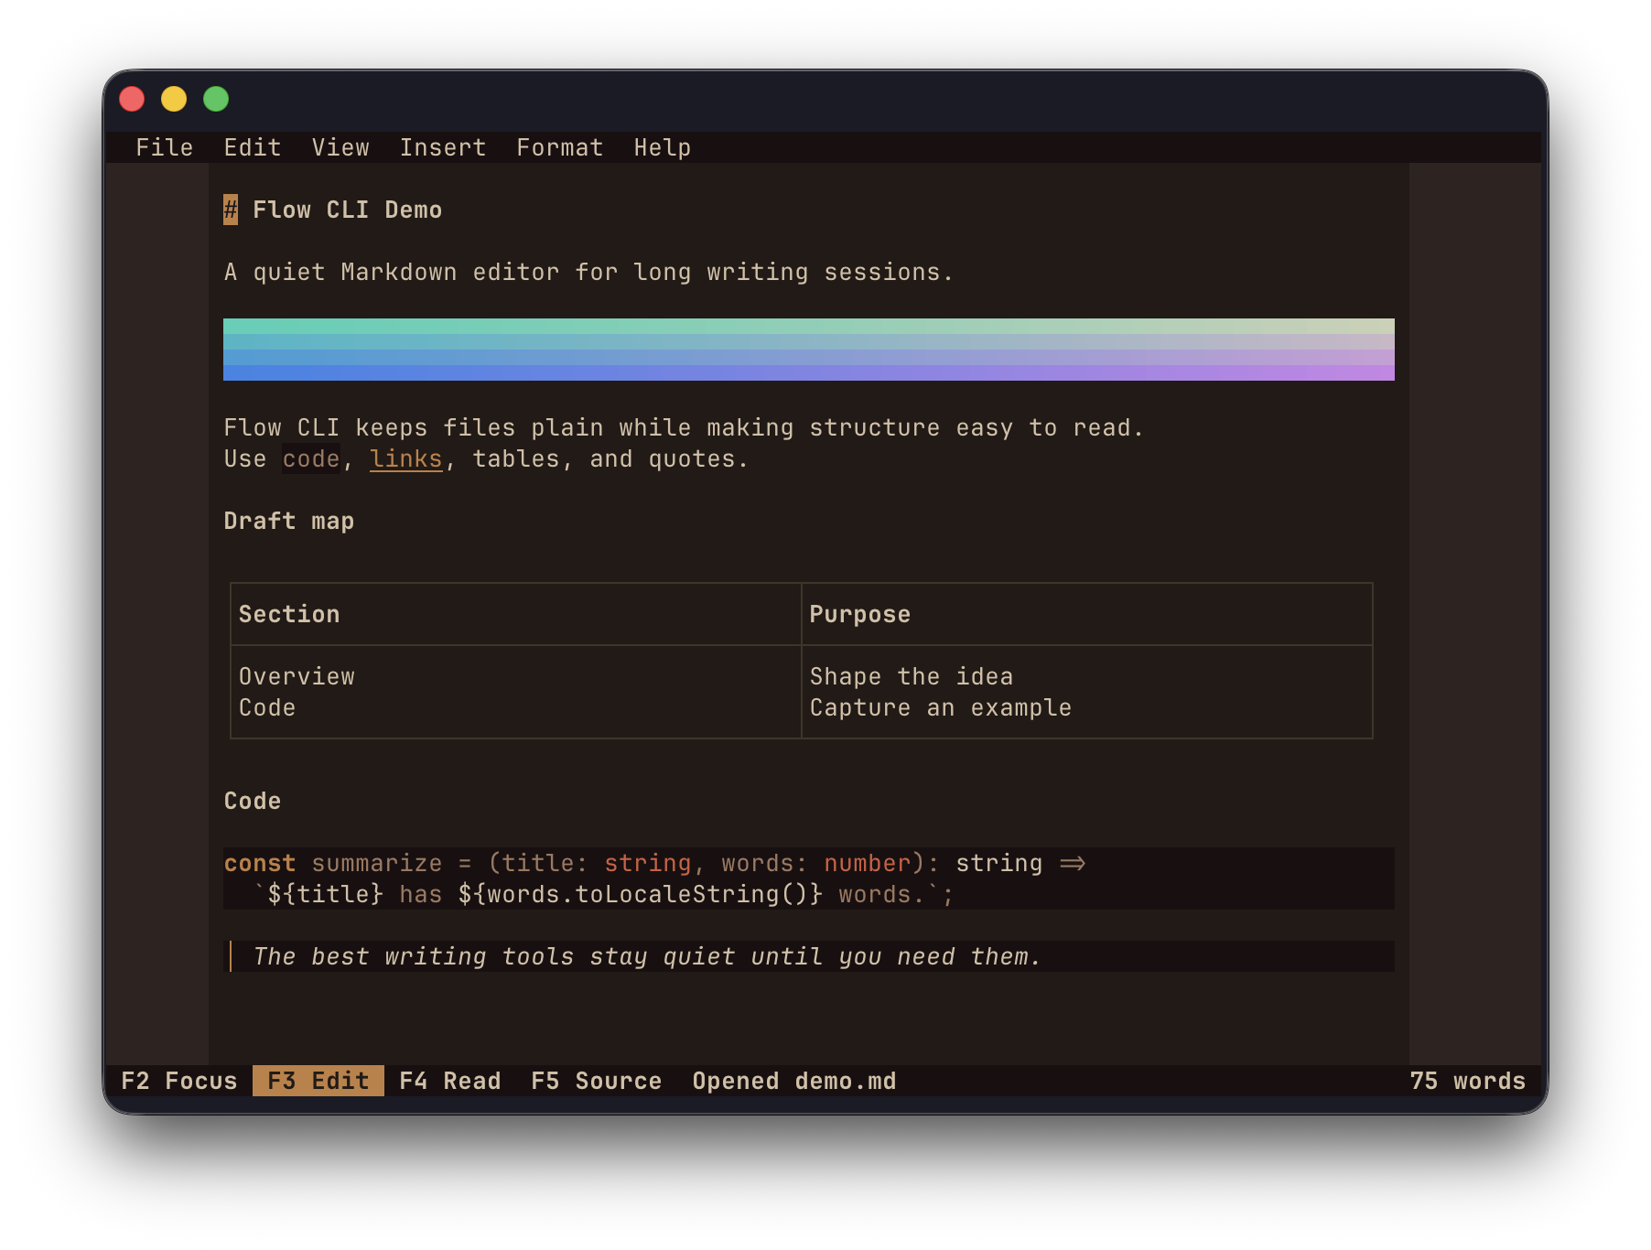The height and width of the screenshot is (1250, 1651).
Task: Switch to F5 Source view
Action: [597, 1081]
